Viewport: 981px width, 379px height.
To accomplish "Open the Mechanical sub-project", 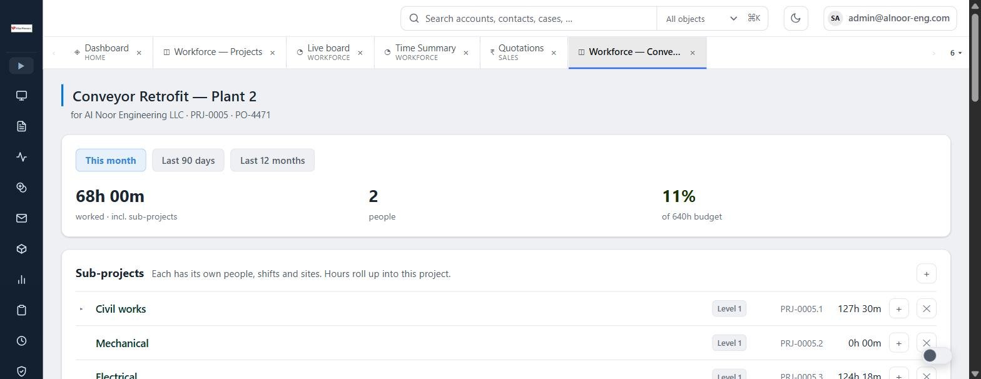I will coord(122,343).
